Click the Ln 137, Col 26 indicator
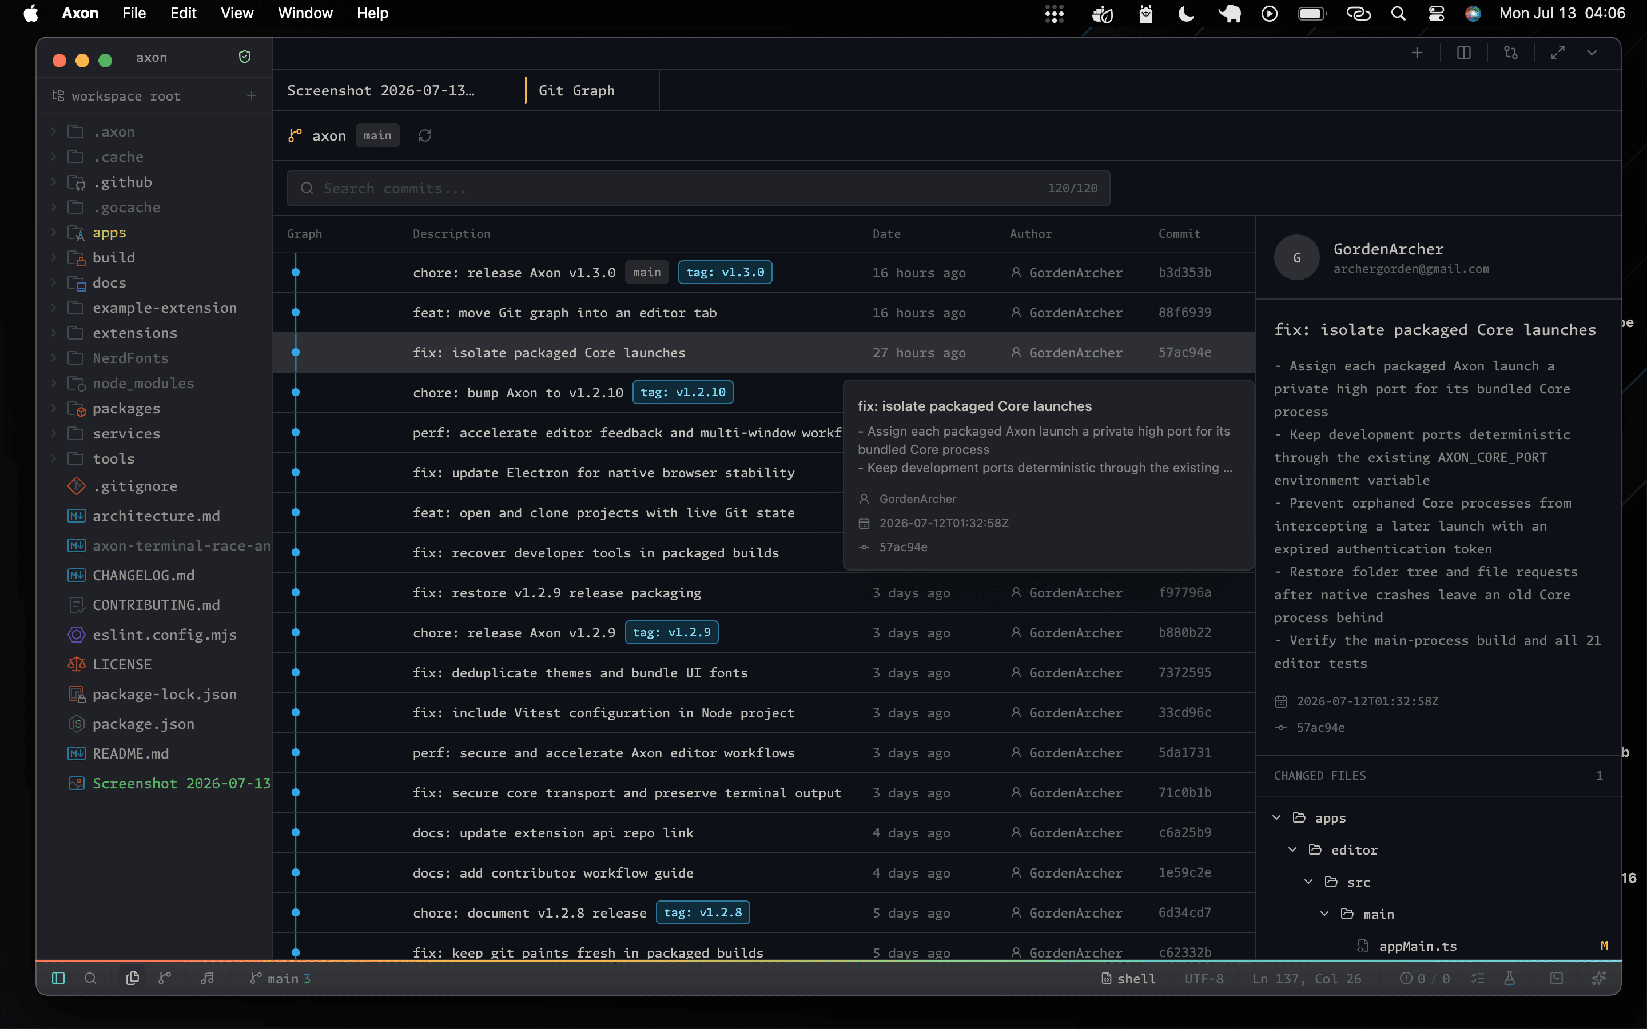 tap(1307, 978)
